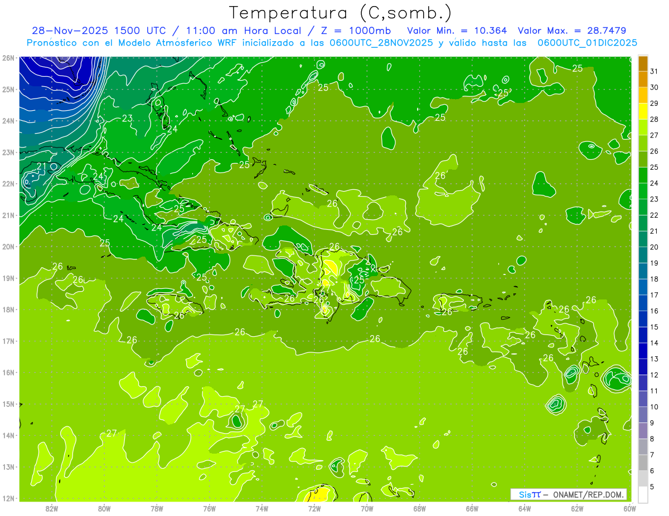Select the brown top segment above 31 on color scale

[x=643, y=63]
